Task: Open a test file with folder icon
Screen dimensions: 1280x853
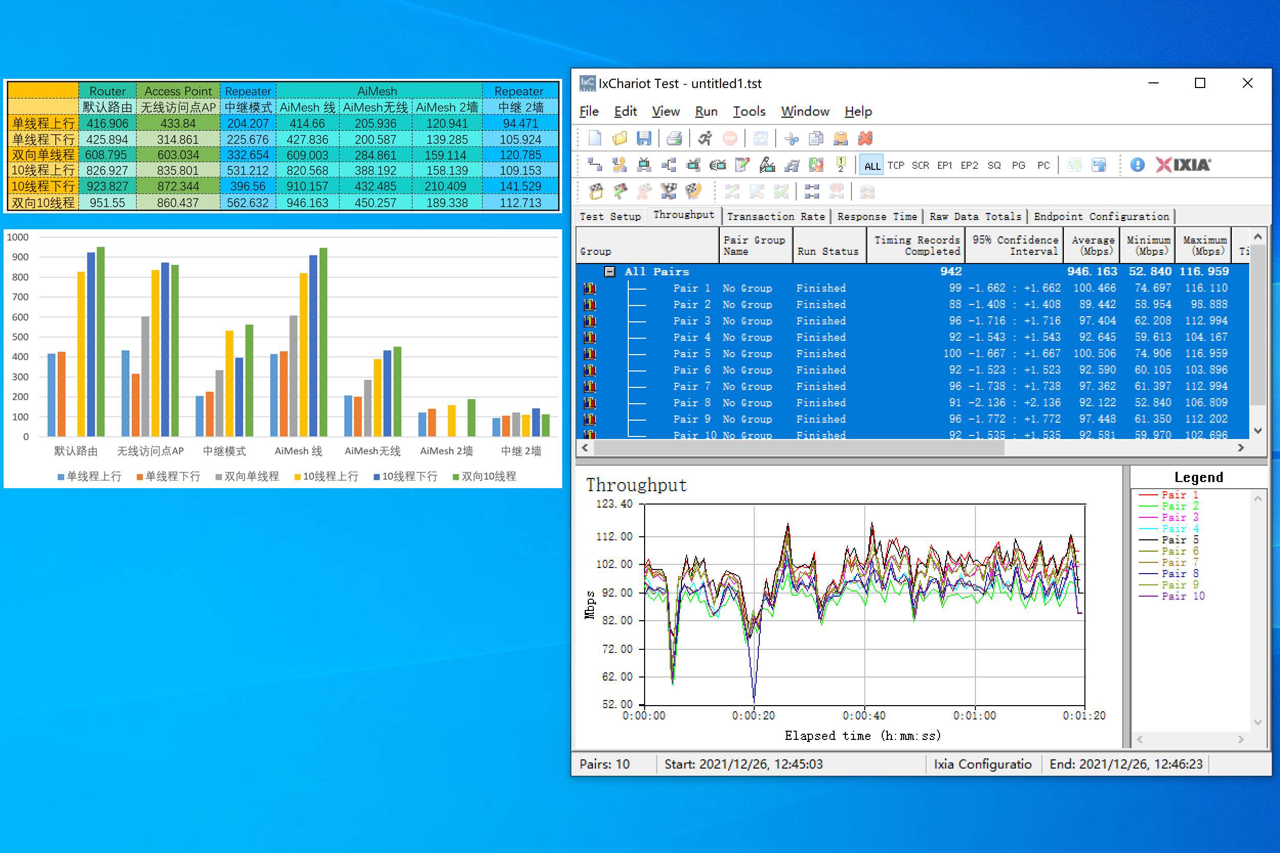Action: [x=620, y=139]
